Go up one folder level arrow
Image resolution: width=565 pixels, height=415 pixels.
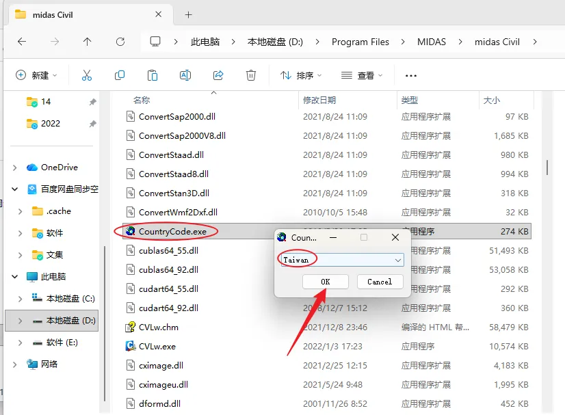tap(87, 42)
